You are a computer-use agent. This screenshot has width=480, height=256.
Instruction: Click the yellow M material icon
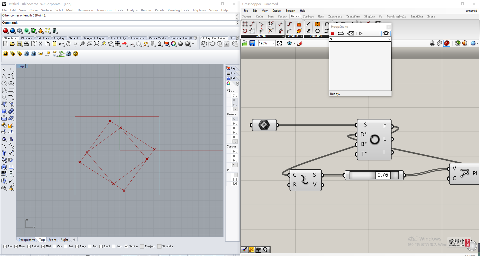(5, 54)
